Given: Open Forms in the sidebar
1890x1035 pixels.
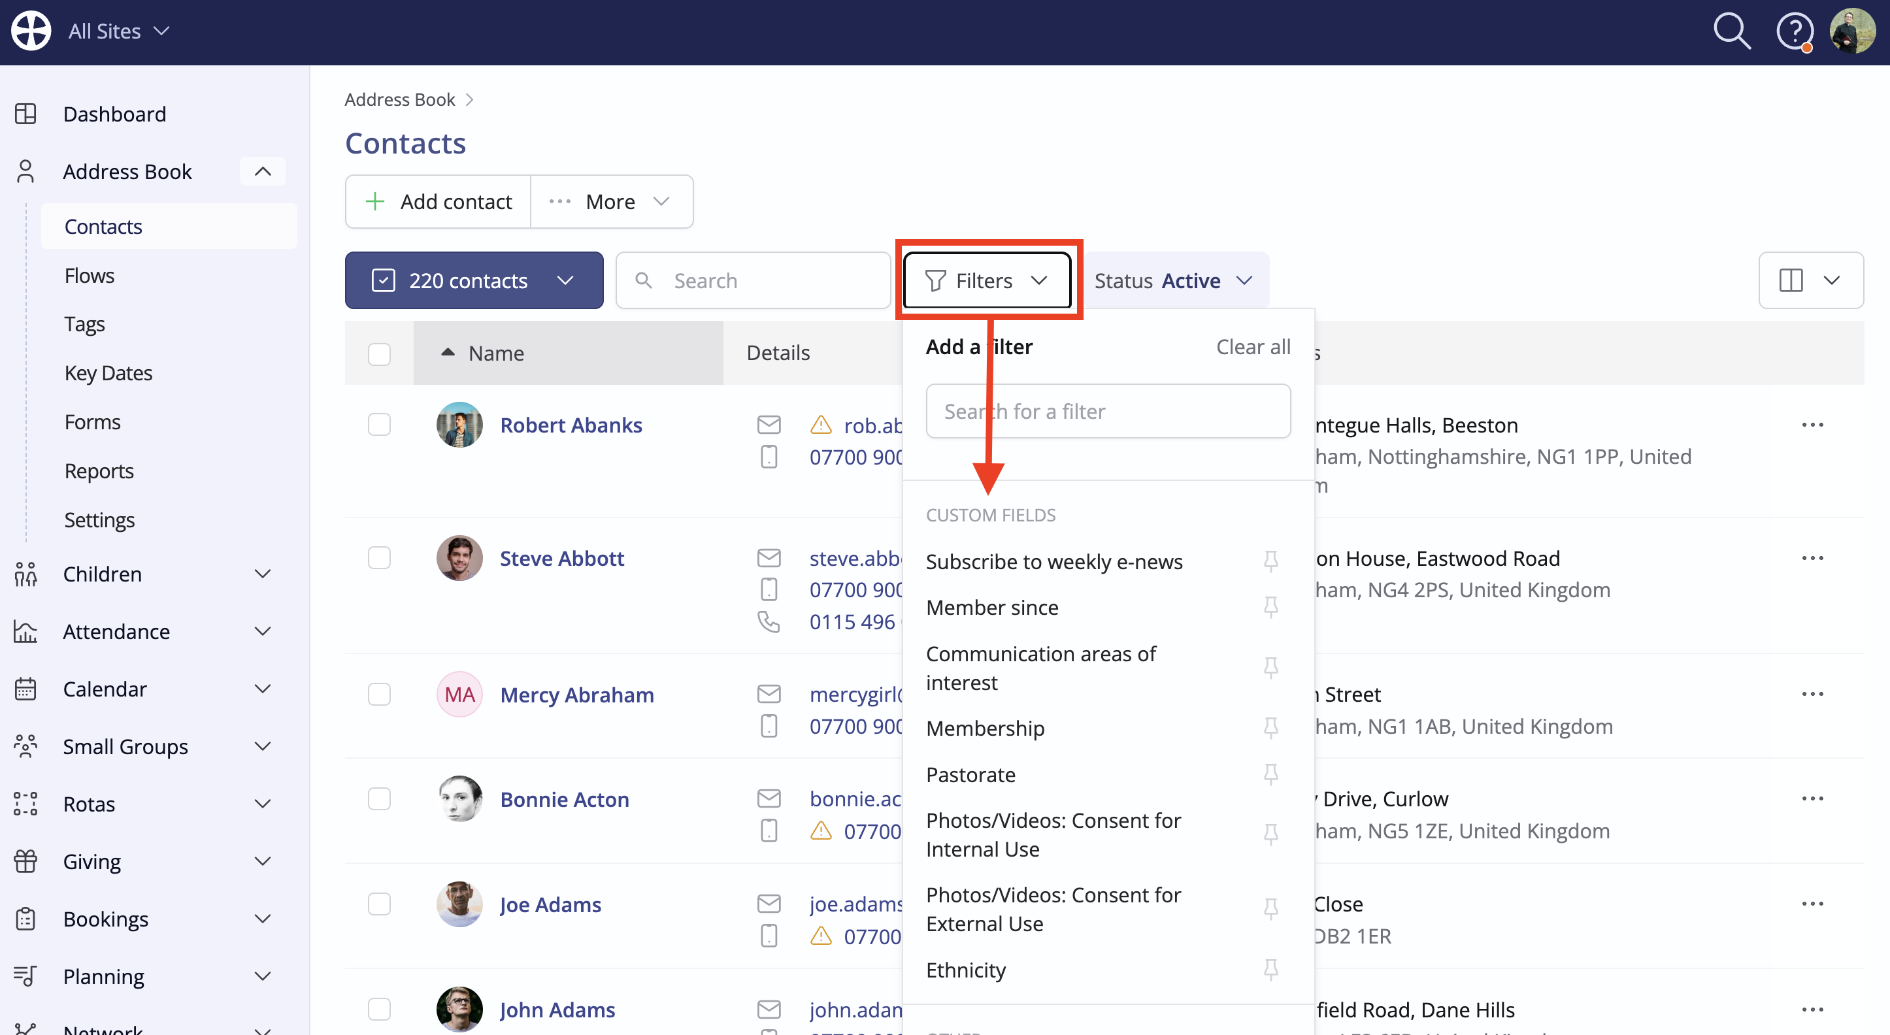Looking at the screenshot, I should point(92,421).
